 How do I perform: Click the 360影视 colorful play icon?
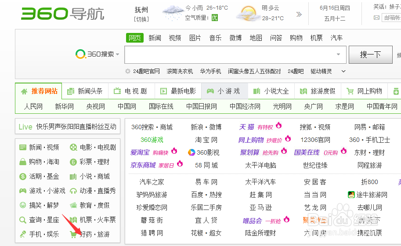coord(191,152)
